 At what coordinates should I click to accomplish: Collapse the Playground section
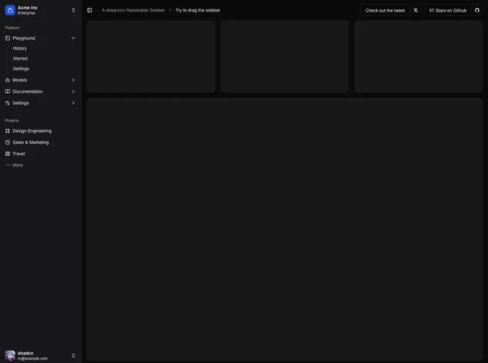pos(73,38)
